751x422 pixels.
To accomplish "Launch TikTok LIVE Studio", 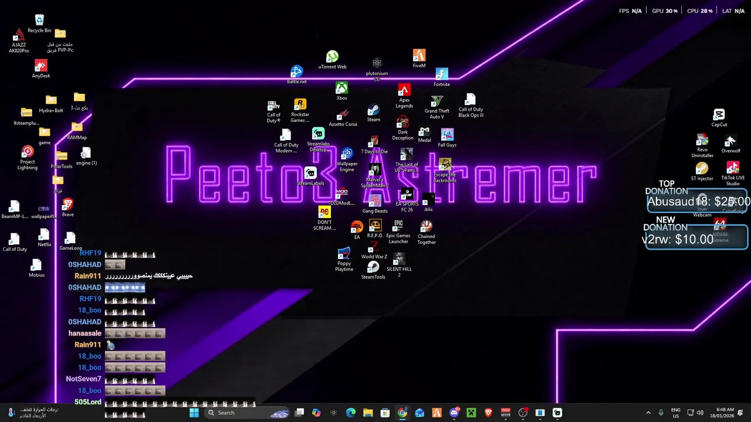I will pyautogui.click(x=733, y=173).
